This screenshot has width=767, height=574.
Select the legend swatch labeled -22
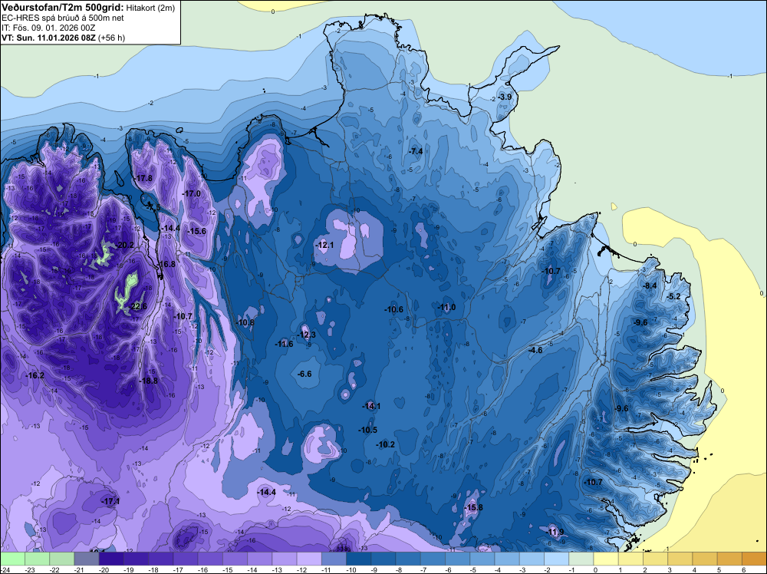click(61, 559)
